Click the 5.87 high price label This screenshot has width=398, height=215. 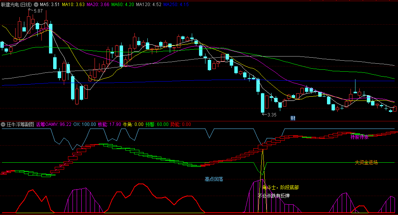(38, 11)
